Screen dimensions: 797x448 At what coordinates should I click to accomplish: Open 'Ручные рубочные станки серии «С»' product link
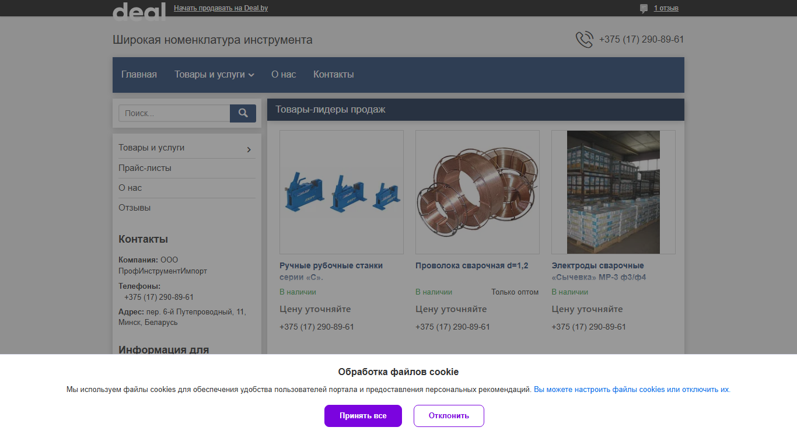[331, 271]
